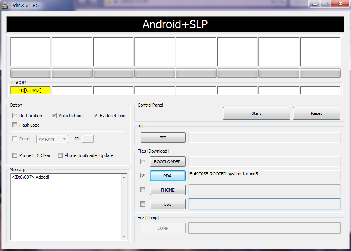351x251 pixels.
Task: Click the BOOTLOADER file path field
Action: point(264,161)
